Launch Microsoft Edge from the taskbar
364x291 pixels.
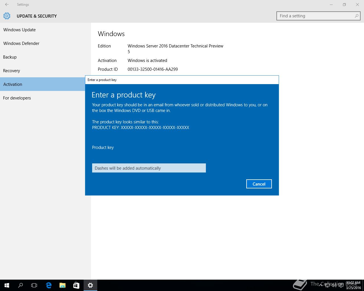point(49,285)
